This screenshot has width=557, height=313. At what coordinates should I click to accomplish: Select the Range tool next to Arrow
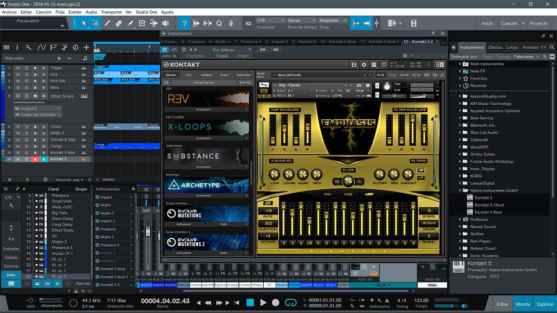[96, 23]
